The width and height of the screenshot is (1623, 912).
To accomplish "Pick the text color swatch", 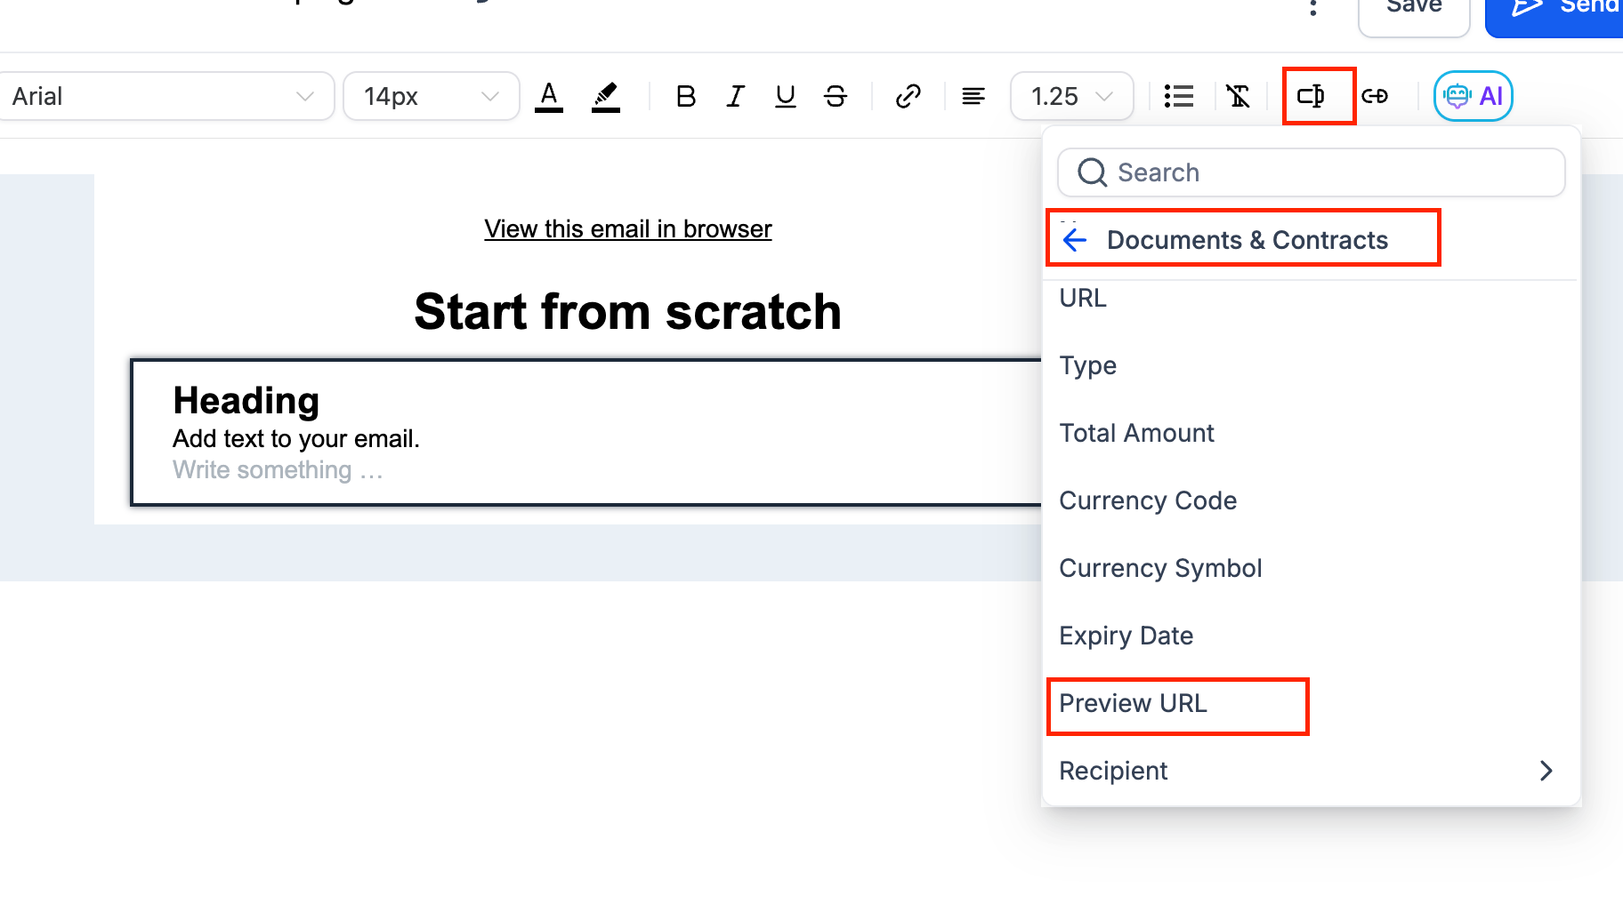I will 549,96.
